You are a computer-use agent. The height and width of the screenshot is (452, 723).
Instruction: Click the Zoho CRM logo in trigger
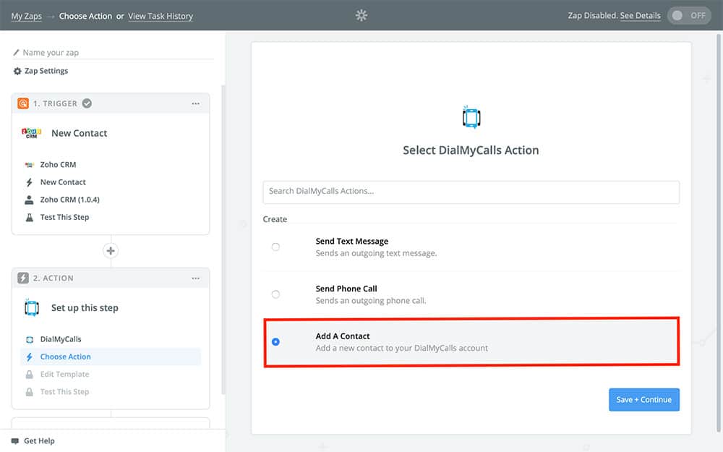(31, 133)
